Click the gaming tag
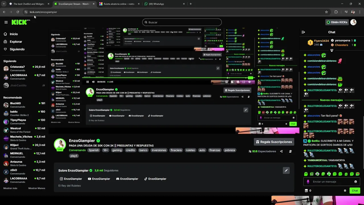Viewport: 364px width, 205px height. (117, 150)
